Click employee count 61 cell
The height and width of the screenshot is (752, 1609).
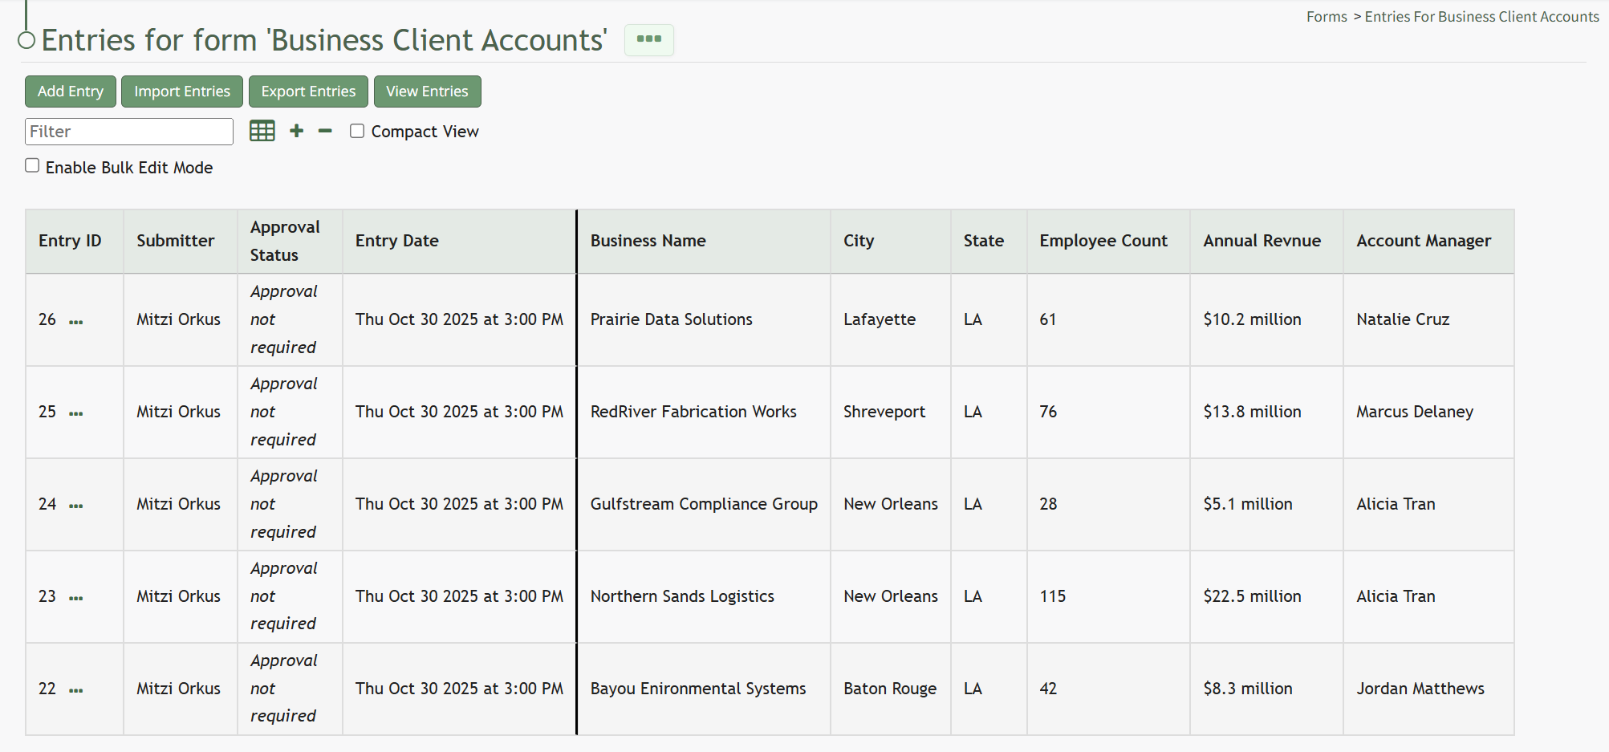click(1108, 319)
